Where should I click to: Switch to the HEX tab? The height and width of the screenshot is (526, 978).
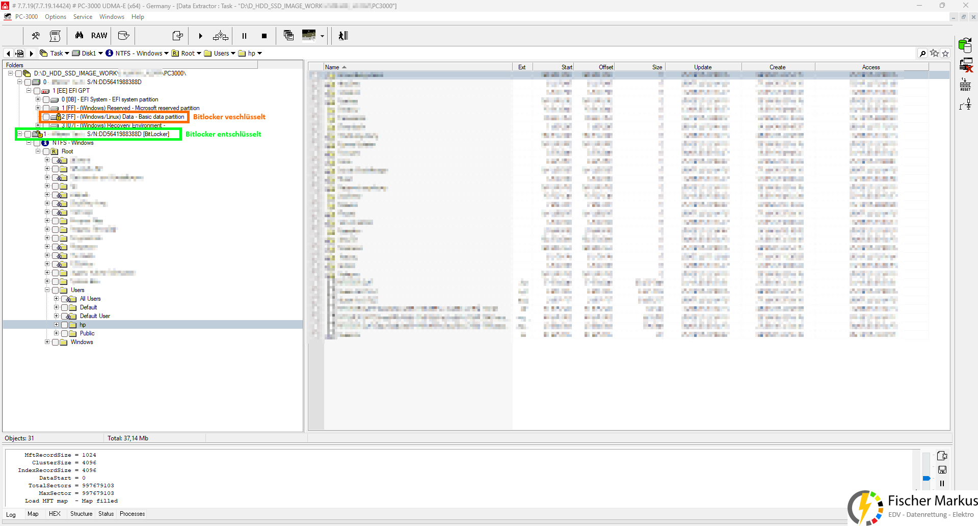click(x=55, y=514)
